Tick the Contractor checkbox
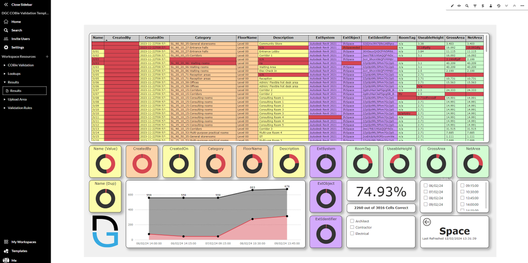 point(352,227)
